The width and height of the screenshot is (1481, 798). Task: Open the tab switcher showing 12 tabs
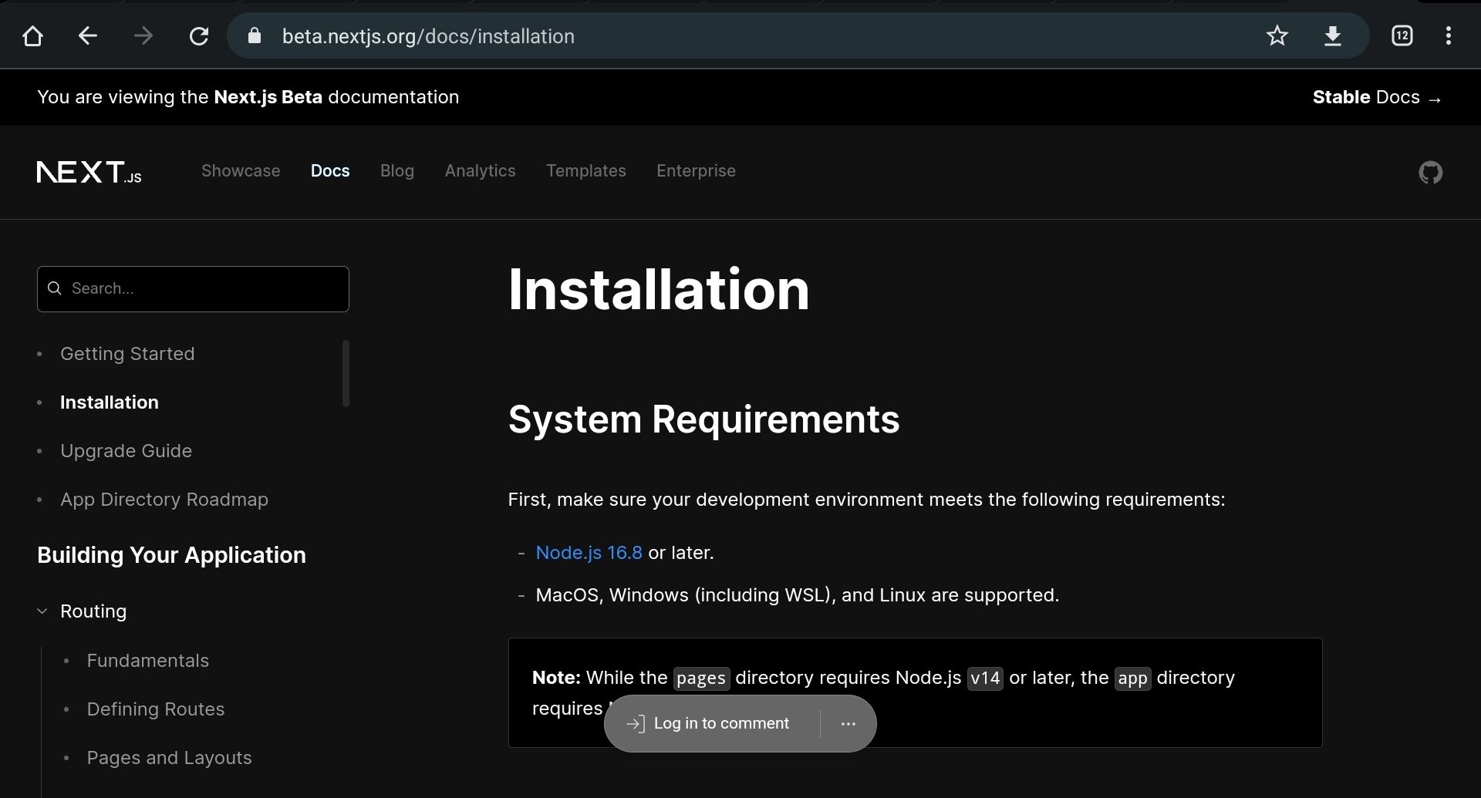1402,36
